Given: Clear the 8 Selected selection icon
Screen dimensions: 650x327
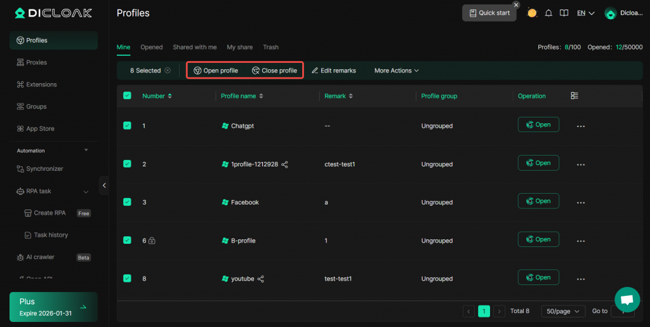Looking at the screenshot, I should [168, 70].
